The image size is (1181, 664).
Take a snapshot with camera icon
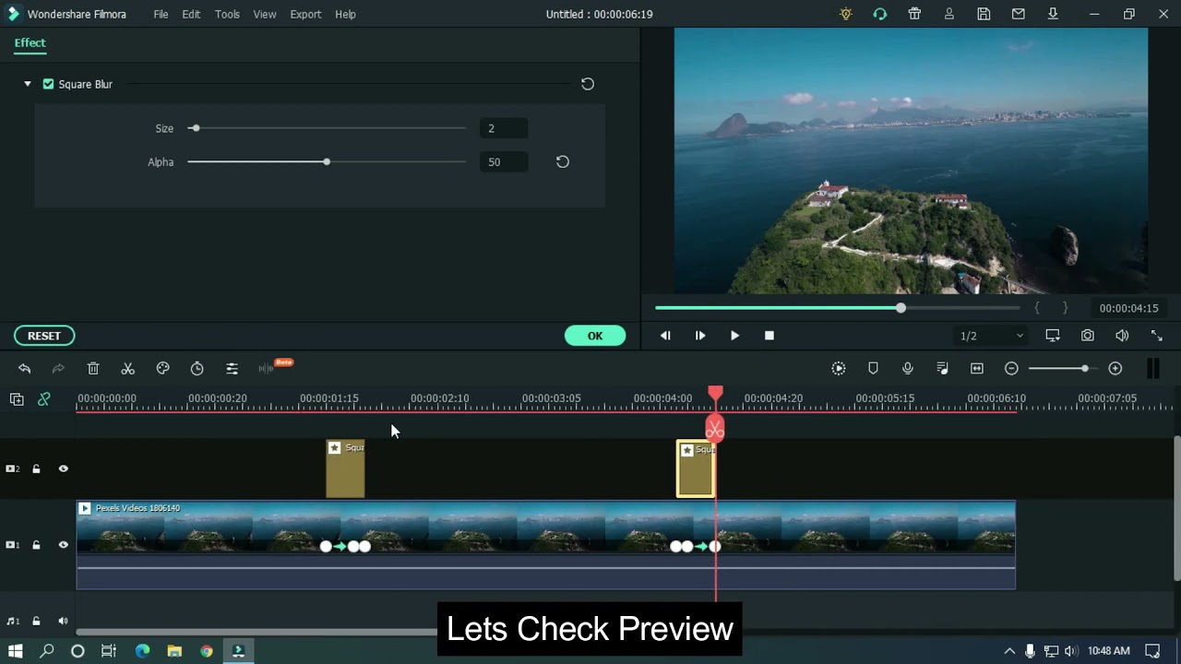pos(1088,336)
